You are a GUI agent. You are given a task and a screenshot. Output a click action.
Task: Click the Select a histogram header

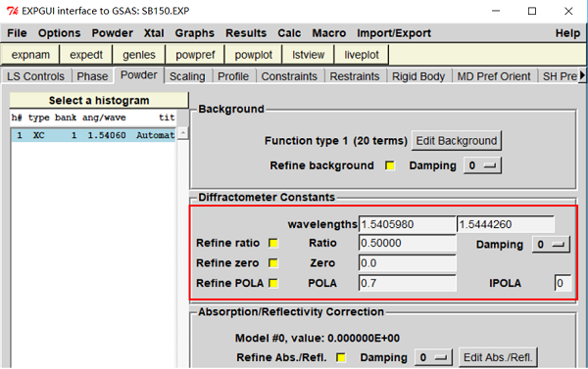[x=99, y=101]
